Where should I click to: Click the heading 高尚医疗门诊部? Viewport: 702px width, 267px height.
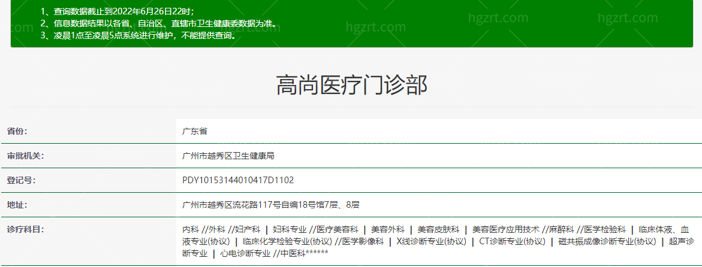coord(351,86)
